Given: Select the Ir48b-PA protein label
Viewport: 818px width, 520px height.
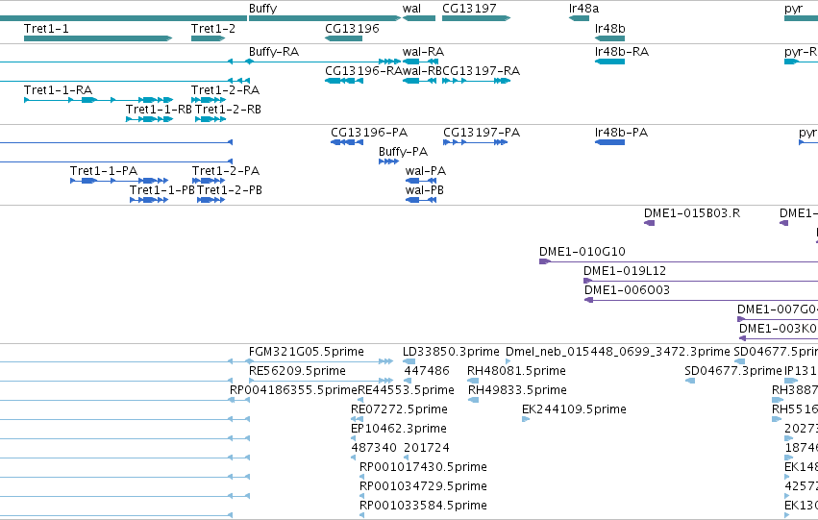Looking at the screenshot, I should coord(621,132).
